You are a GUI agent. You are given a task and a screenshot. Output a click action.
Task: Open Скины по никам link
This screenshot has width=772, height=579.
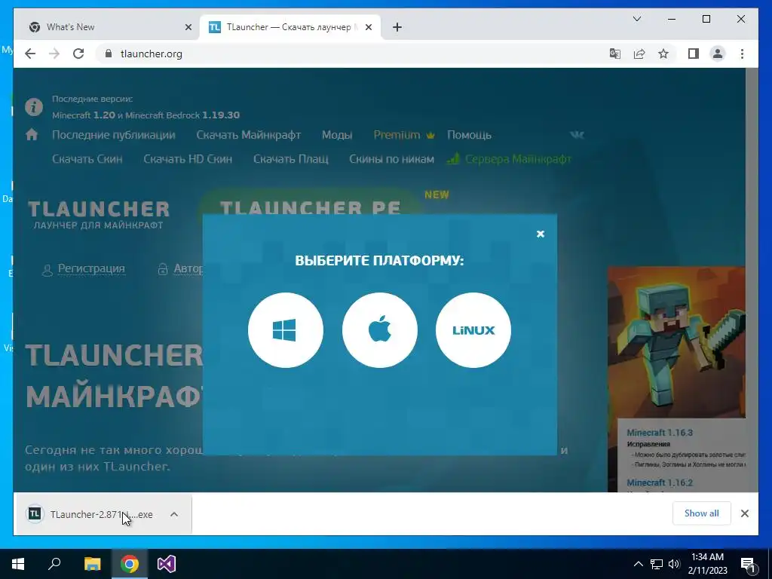[391, 159]
